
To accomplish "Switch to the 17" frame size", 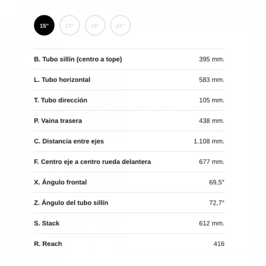I will pos(69,25).
